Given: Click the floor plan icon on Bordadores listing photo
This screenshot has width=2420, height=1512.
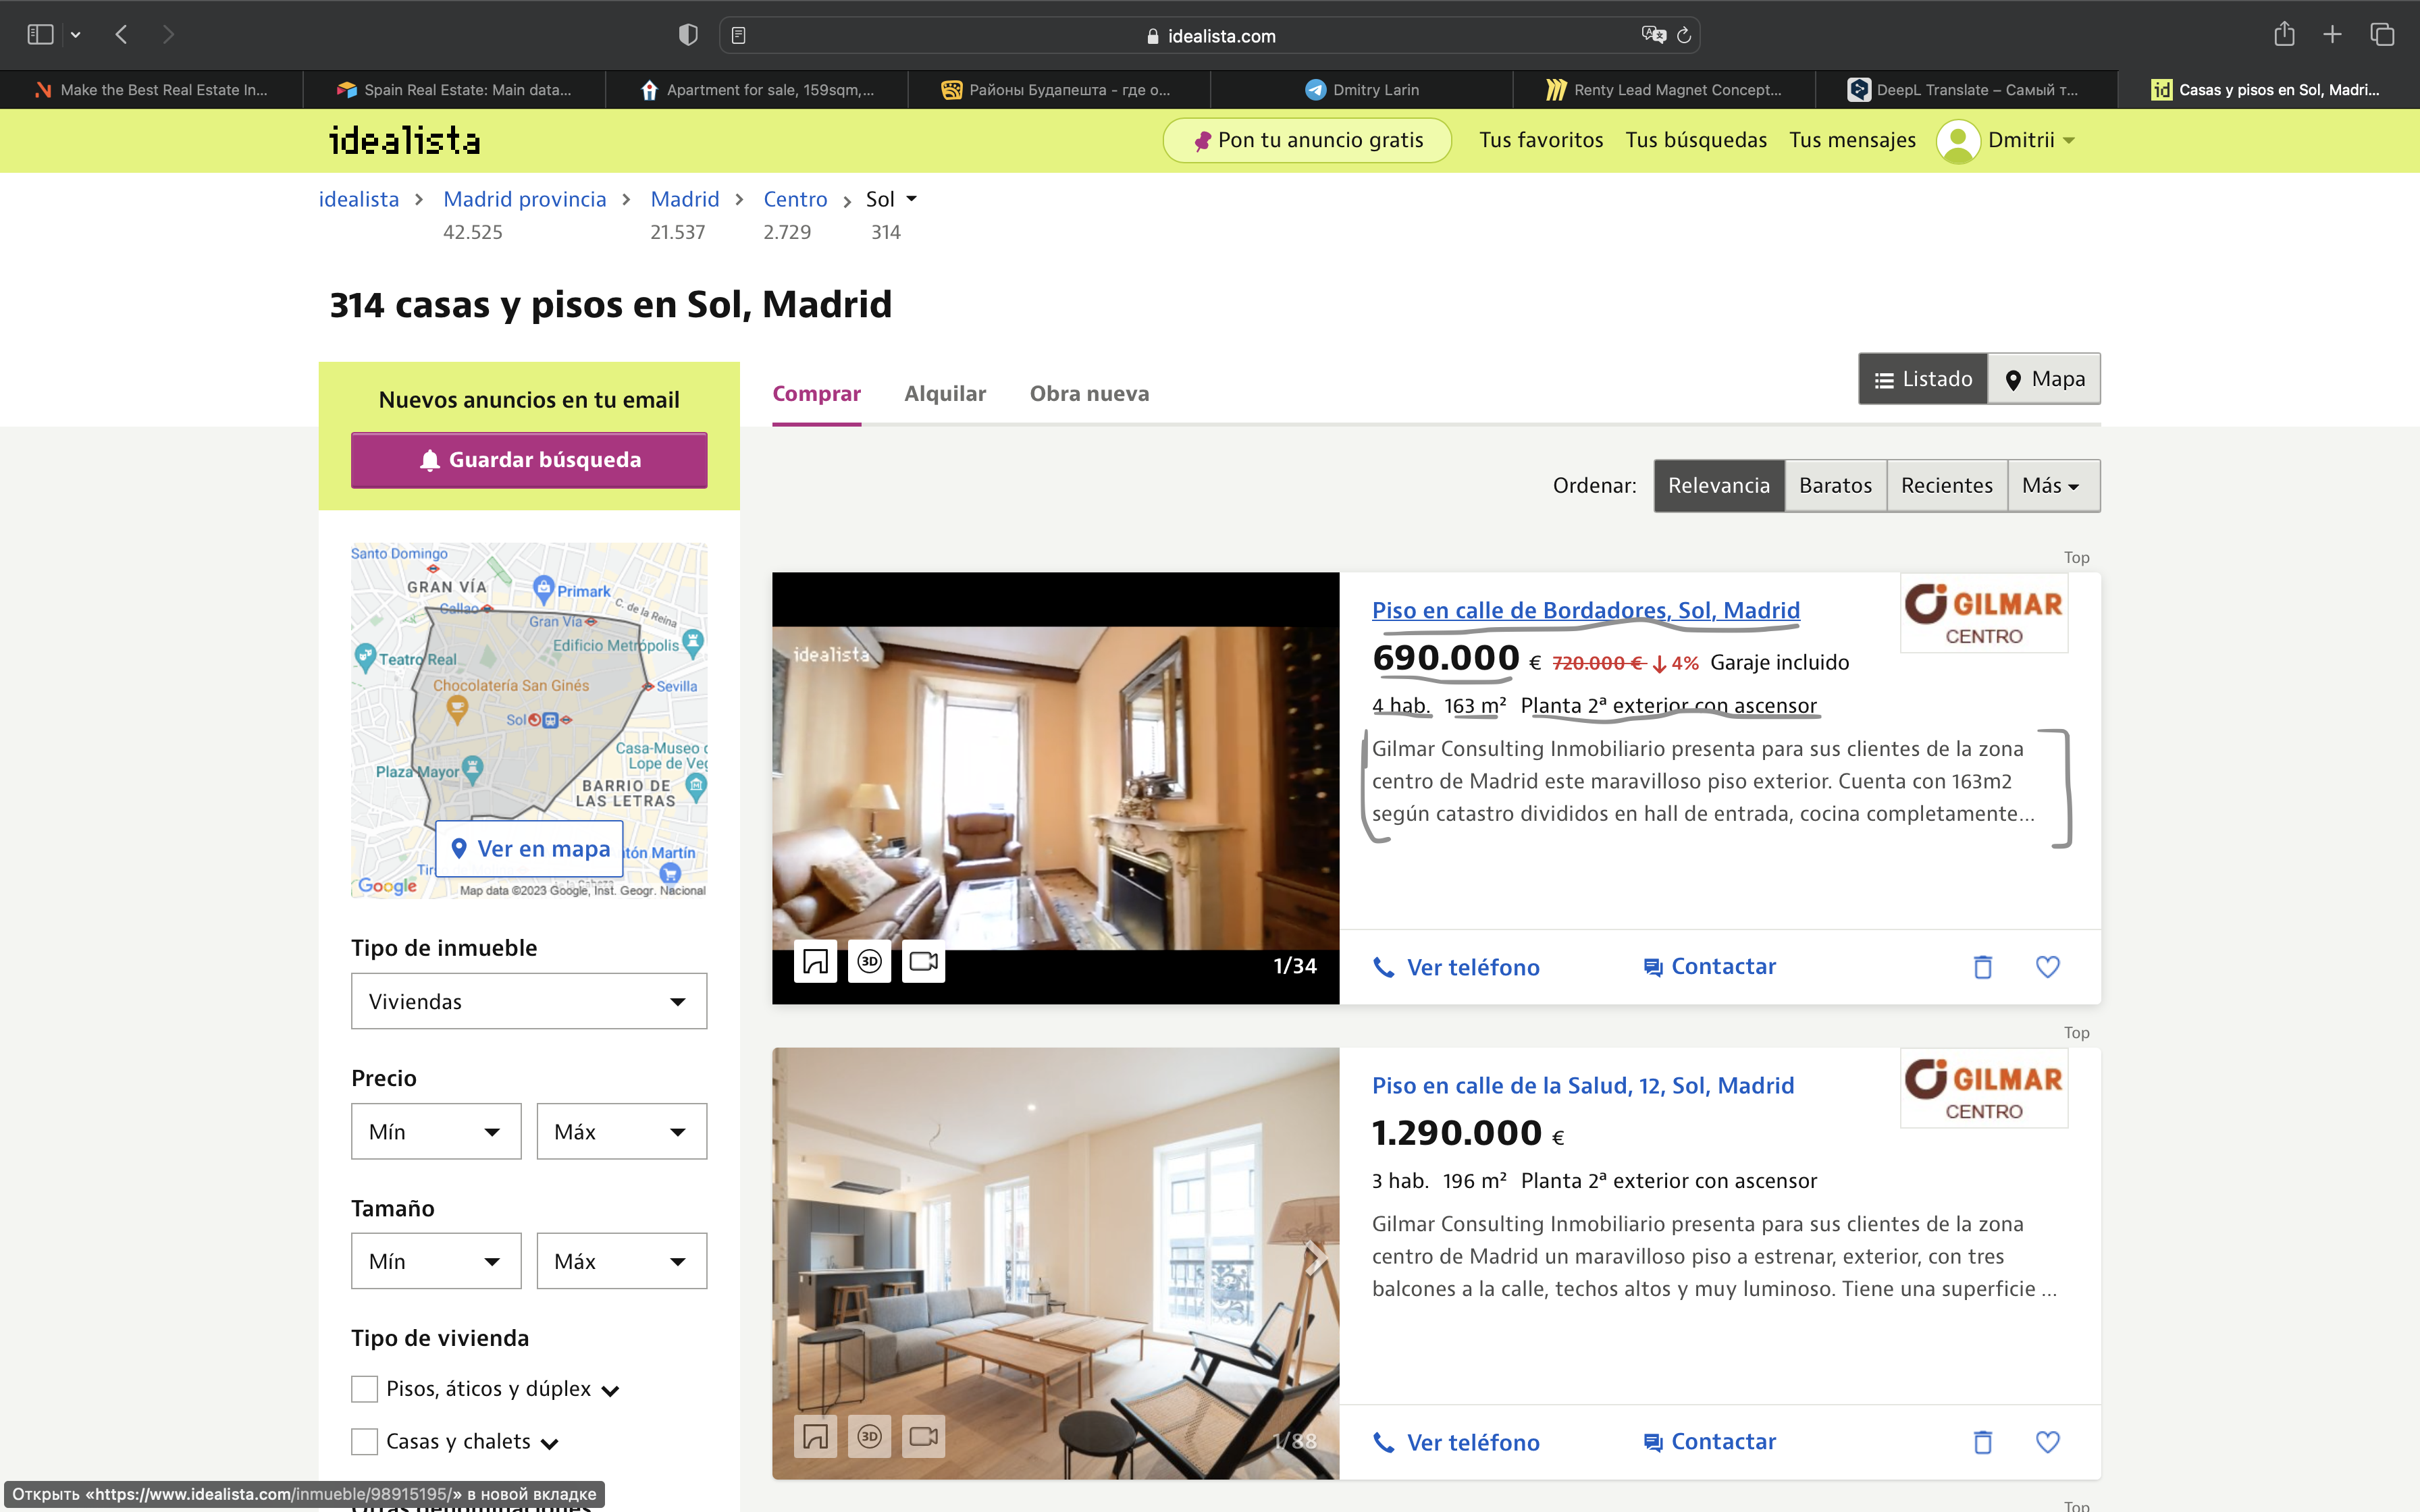Looking at the screenshot, I should click(815, 962).
